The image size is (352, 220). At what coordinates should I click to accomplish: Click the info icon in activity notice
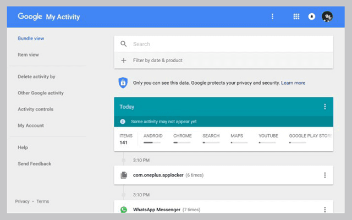tap(123, 122)
